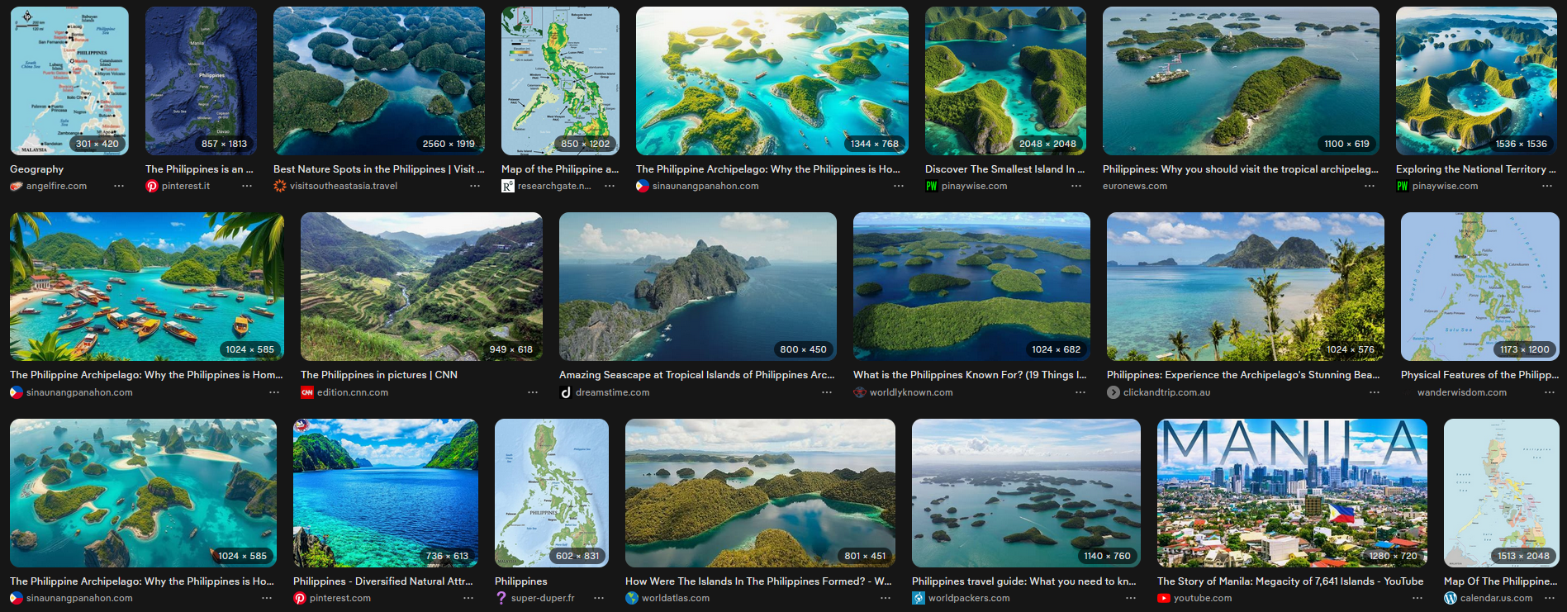
Task: Open the euronews island and ship thumbnail
Action: click(x=1241, y=81)
